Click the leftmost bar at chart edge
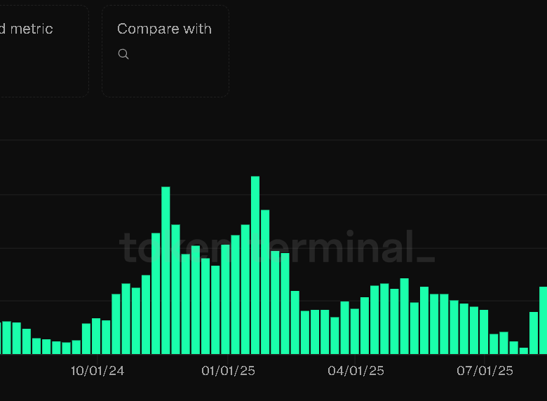Screen dimensions: 547x401 click(6, 338)
